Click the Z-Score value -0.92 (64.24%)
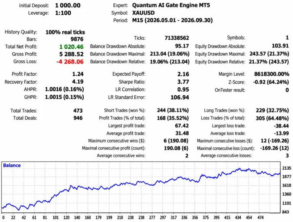Screen dimensions: 293x222 point(271,82)
